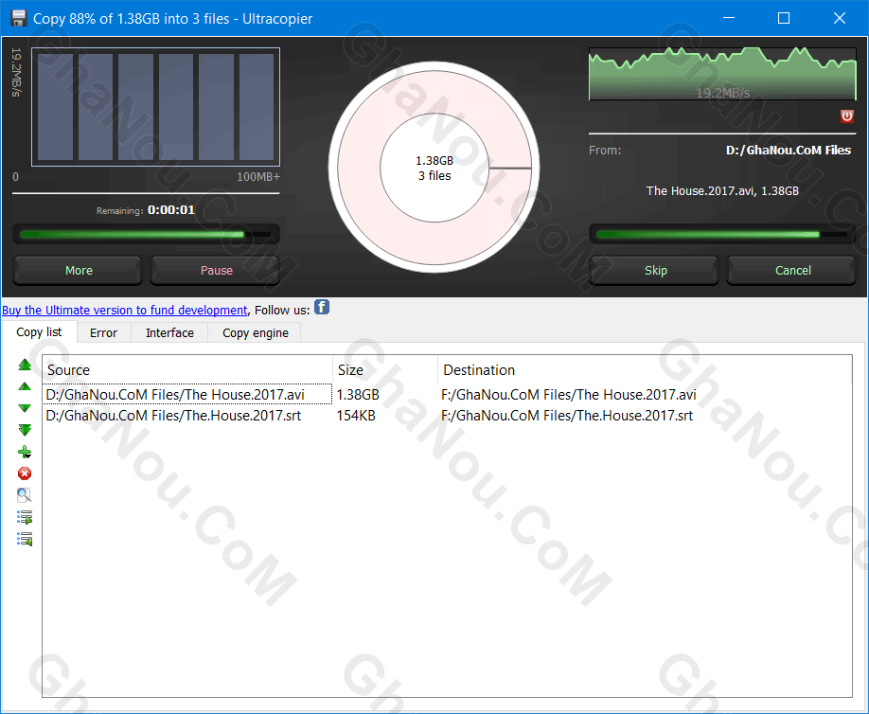Move selected item to bottom of list

click(25, 430)
